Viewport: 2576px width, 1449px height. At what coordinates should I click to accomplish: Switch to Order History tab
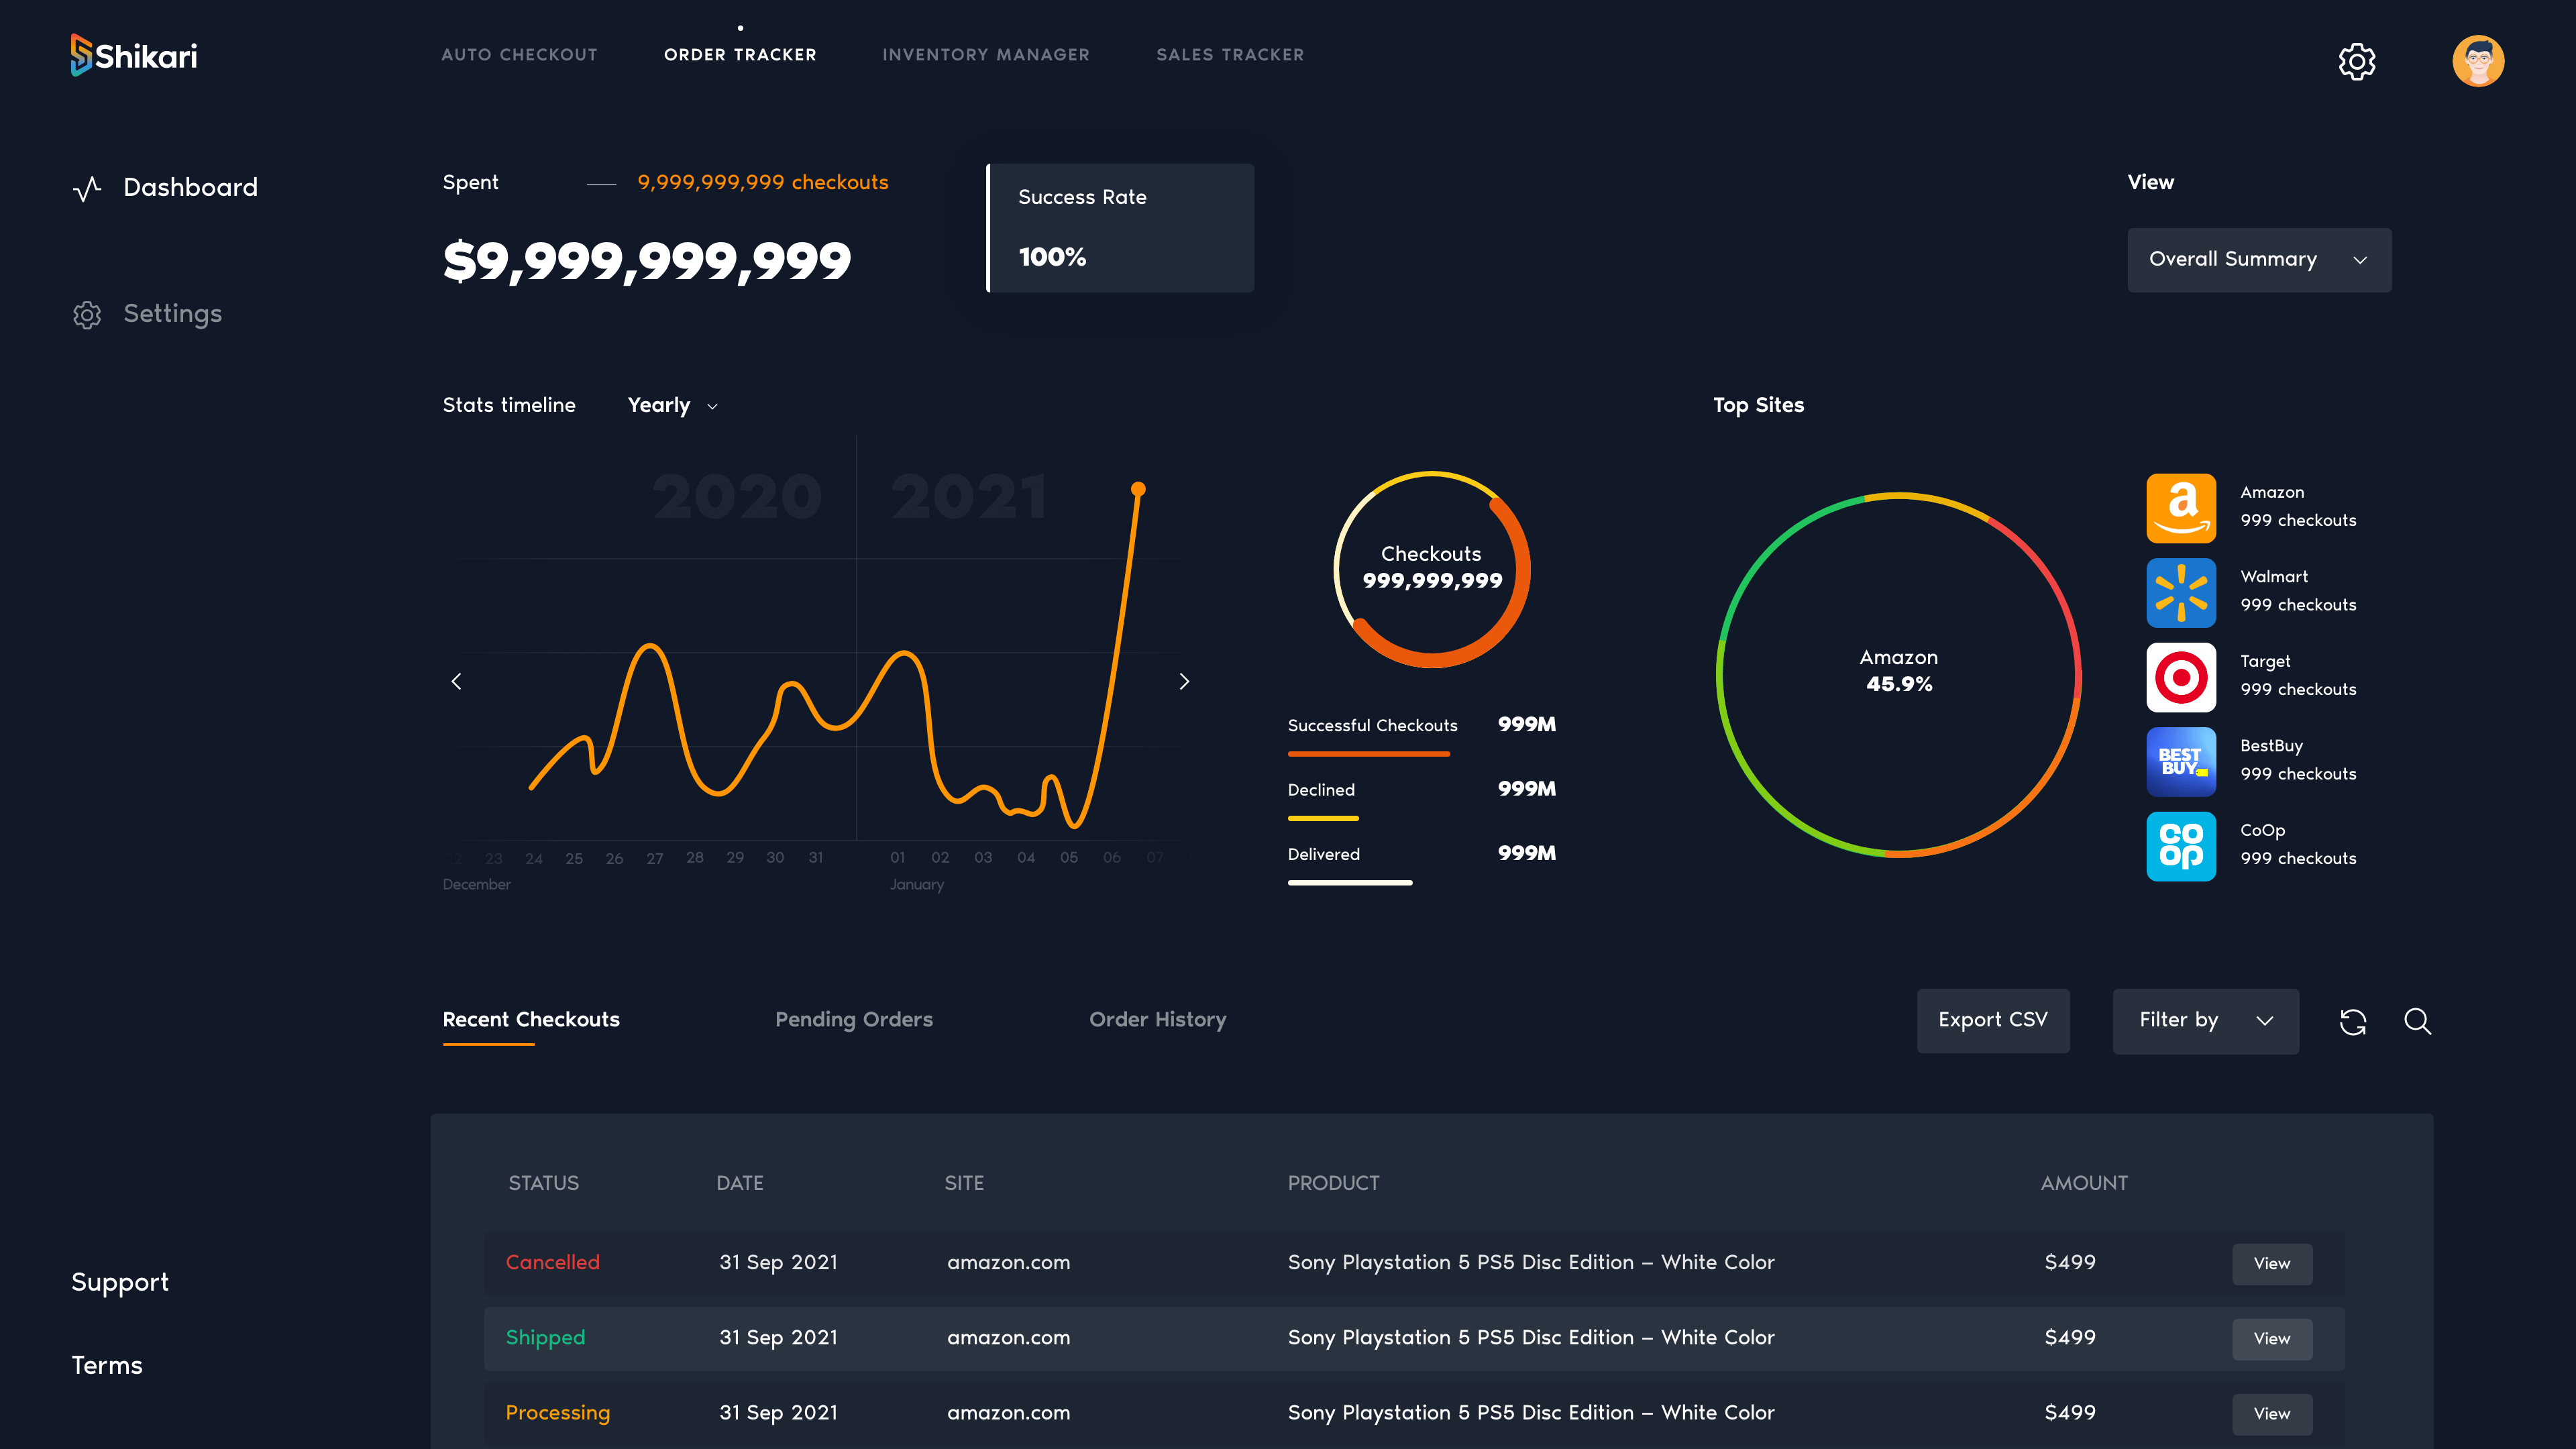[x=1157, y=1020]
